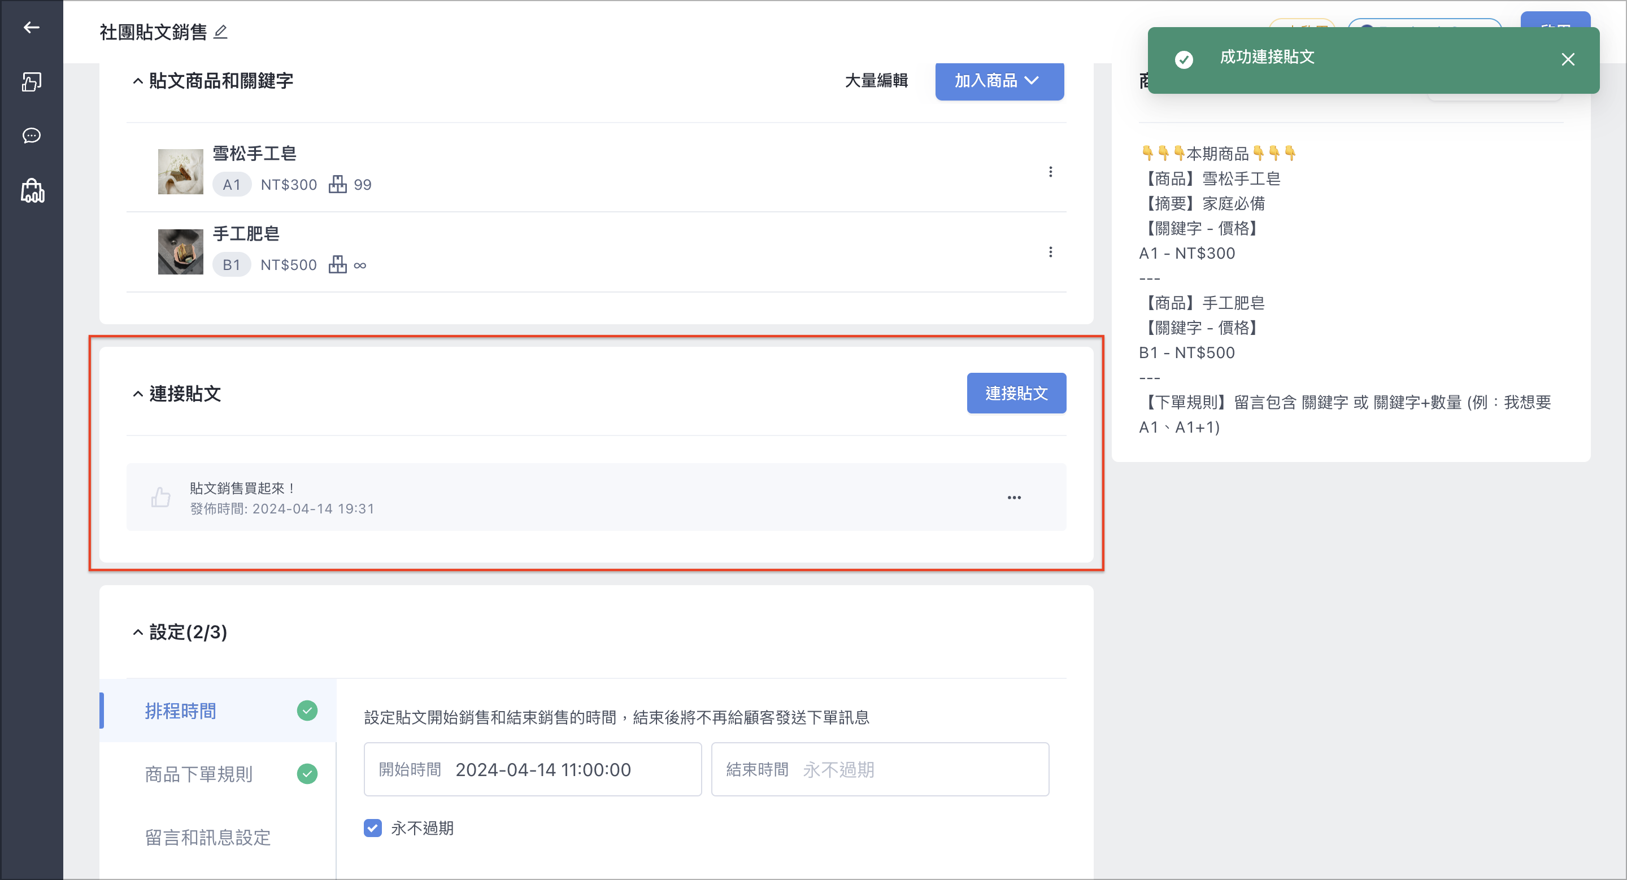Viewport: 1627px width, 880px height.
Task: Click the thumbs-up icon on the connected post
Action: pyautogui.click(x=160, y=498)
